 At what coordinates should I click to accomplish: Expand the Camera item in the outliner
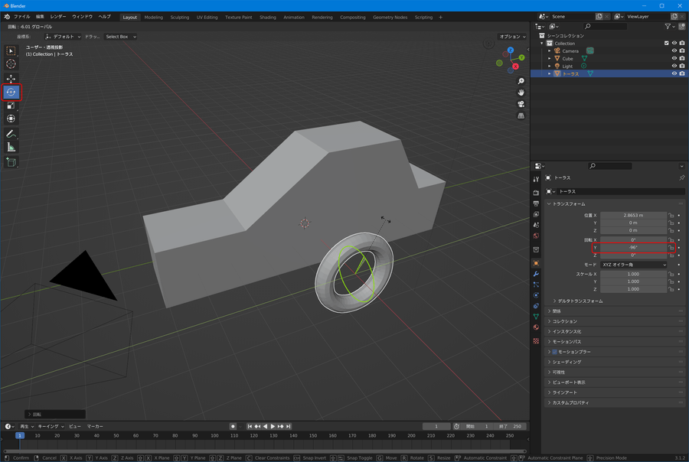549,51
